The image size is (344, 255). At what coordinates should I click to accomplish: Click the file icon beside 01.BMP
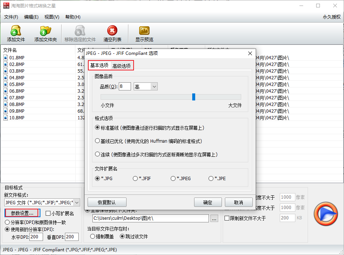(6, 57)
